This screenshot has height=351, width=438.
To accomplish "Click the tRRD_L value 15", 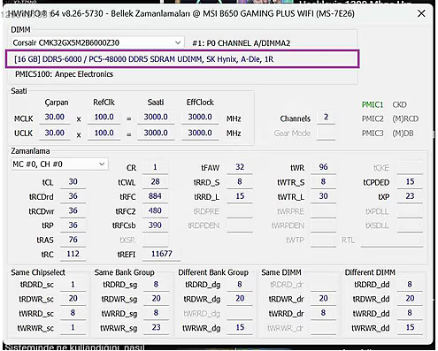I will 240,196.
